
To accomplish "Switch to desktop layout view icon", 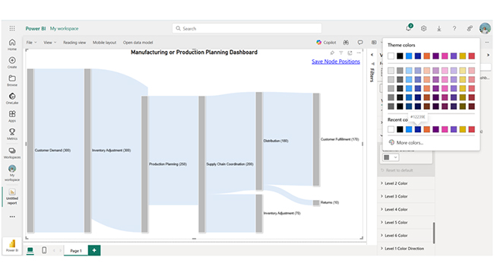I will pyautogui.click(x=30, y=250).
